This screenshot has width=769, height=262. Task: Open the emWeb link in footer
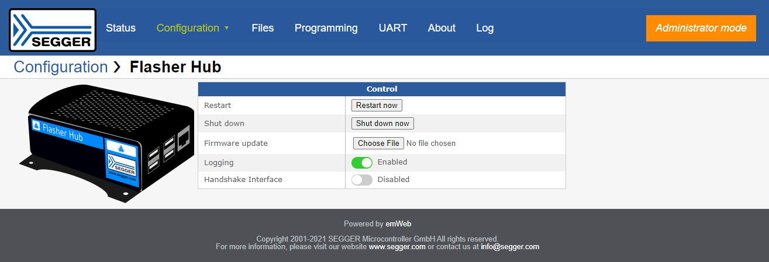click(398, 224)
